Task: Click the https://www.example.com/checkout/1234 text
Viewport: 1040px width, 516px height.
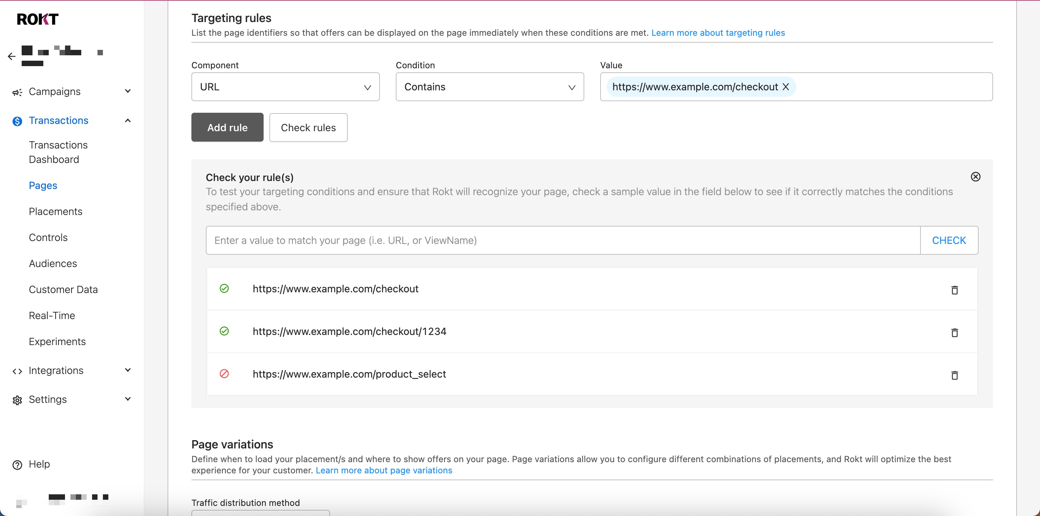Action: (x=349, y=331)
